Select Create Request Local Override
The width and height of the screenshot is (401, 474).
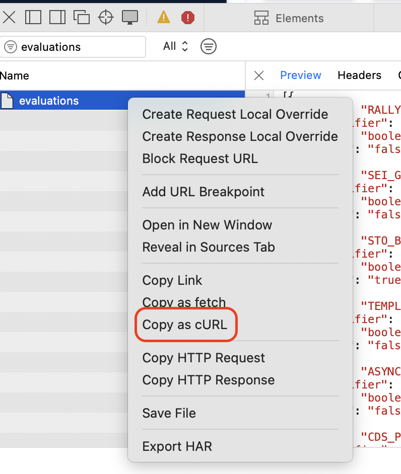(235, 114)
